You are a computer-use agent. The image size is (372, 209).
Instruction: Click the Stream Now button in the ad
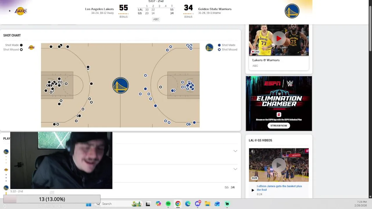pyautogui.click(x=279, y=126)
